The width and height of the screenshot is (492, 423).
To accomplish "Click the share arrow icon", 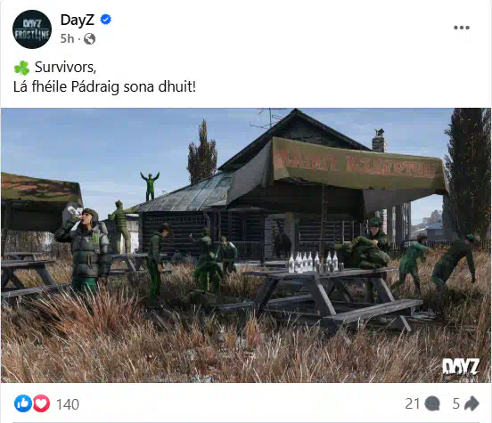I will click(x=471, y=403).
